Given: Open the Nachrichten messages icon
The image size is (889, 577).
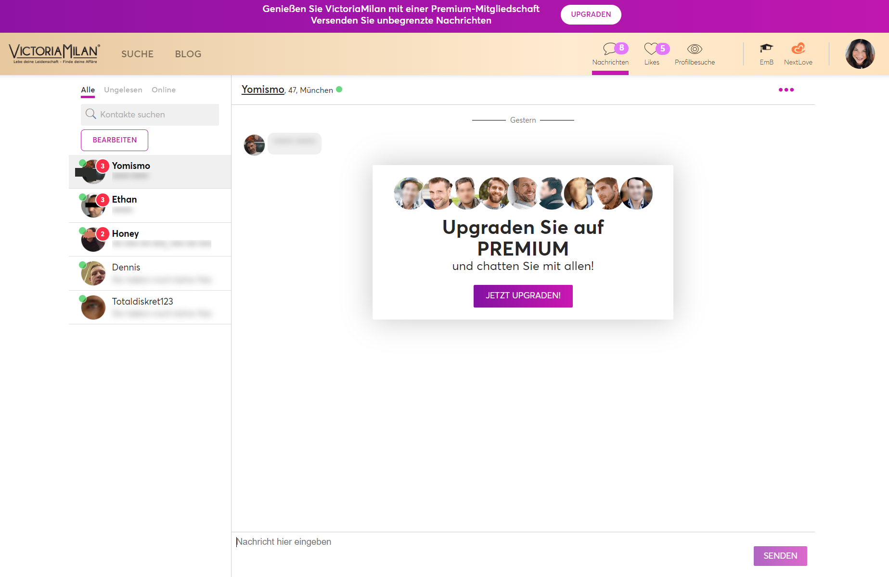Looking at the screenshot, I should 610,54.
